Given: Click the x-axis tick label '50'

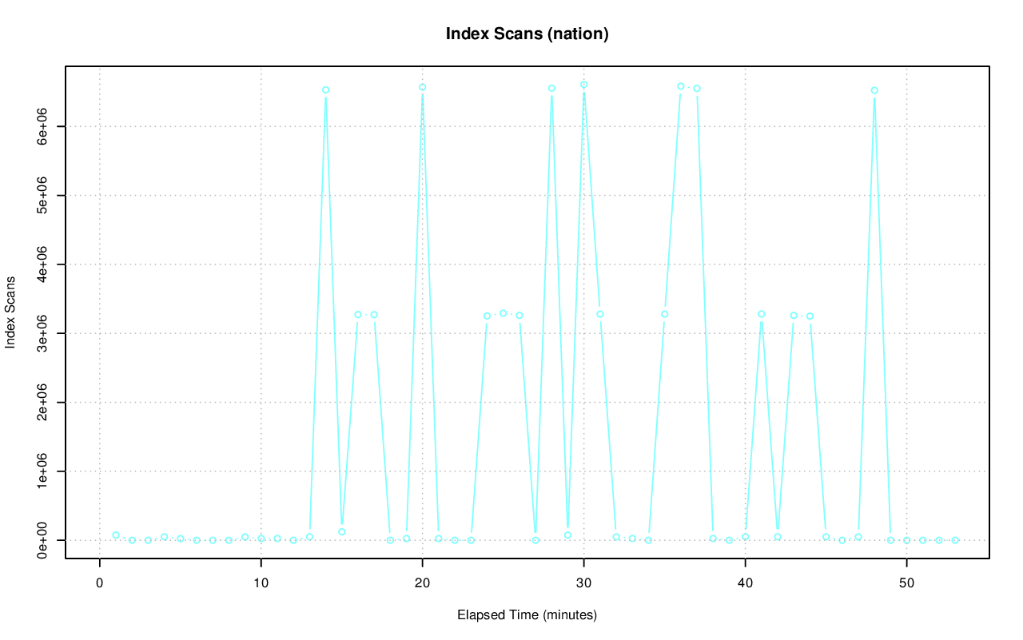Looking at the screenshot, I should tap(907, 583).
